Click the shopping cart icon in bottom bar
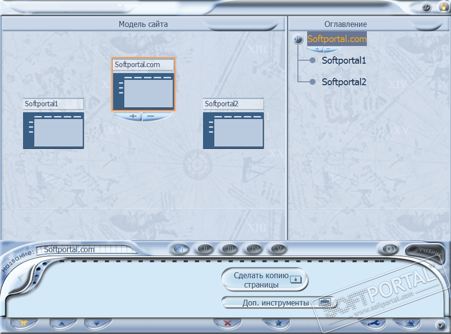Screen dimensions: 451x334 (23, 323)
